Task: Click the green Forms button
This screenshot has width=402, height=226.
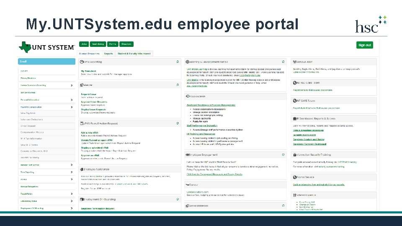Action: point(113,44)
